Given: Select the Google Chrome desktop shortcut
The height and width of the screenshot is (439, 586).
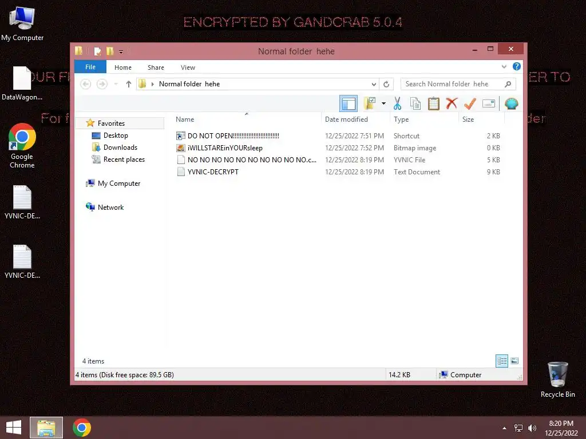Looking at the screenshot, I should (22, 146).
